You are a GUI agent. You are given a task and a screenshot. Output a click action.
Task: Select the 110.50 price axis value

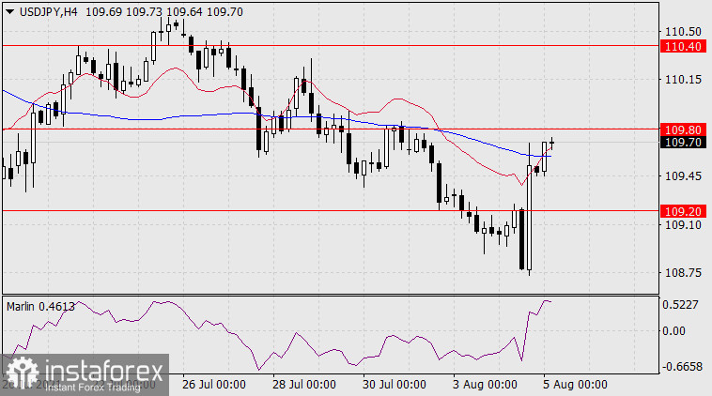pyautogui.click(x=683, y=32)
